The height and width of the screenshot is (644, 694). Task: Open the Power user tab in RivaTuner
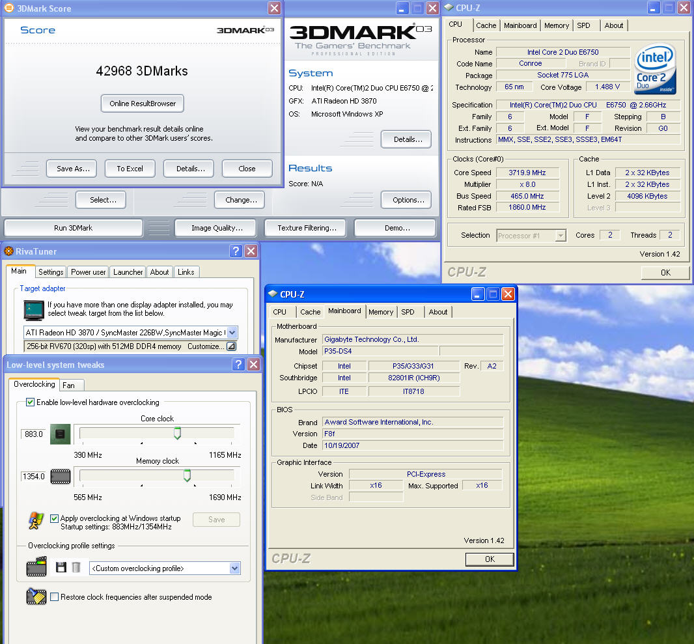[x=88, y=272]
